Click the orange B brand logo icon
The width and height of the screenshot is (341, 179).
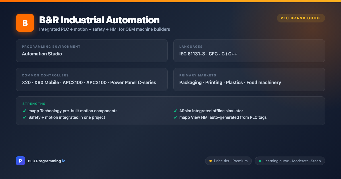coord(25,23)
